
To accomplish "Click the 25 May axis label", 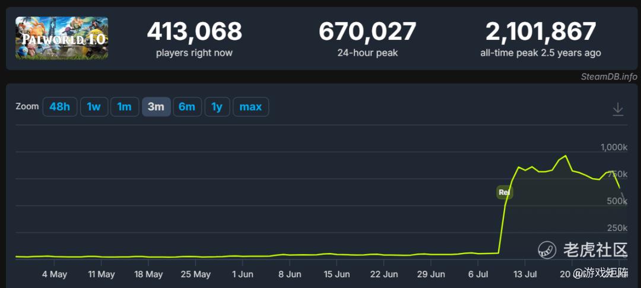I will [195, 274].
